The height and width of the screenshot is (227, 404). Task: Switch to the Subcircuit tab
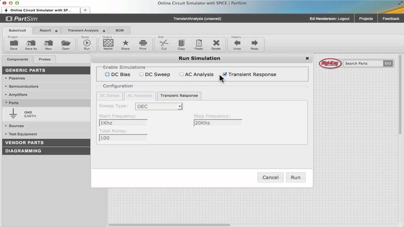[17, 31]
